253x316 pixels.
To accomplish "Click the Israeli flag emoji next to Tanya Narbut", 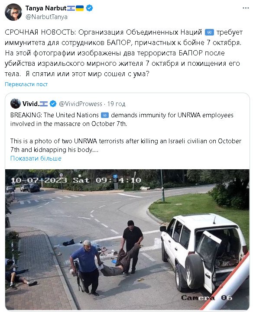I will tap(71, 8).
